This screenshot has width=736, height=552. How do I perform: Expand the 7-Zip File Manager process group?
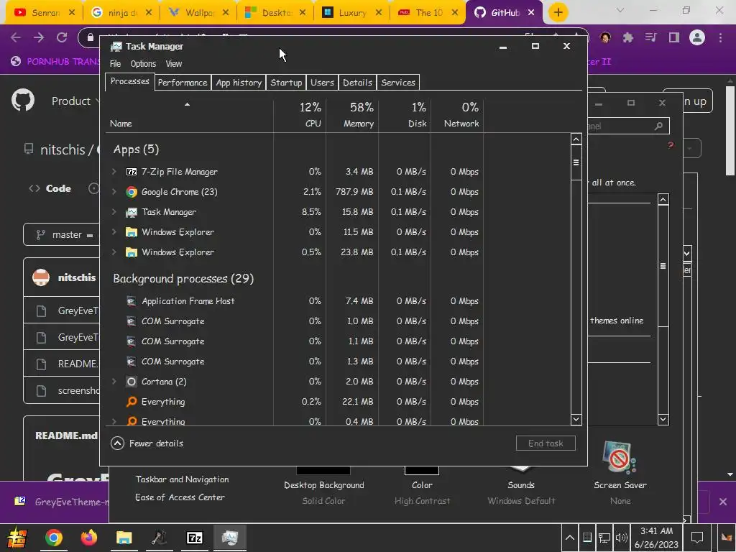pos(114,172)
